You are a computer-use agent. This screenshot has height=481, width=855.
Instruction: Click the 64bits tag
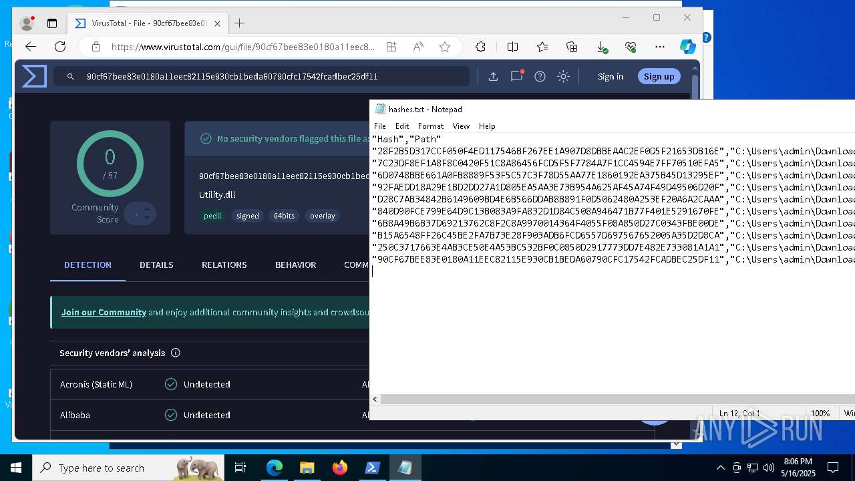pyautogui.click(x=284, y=216)
